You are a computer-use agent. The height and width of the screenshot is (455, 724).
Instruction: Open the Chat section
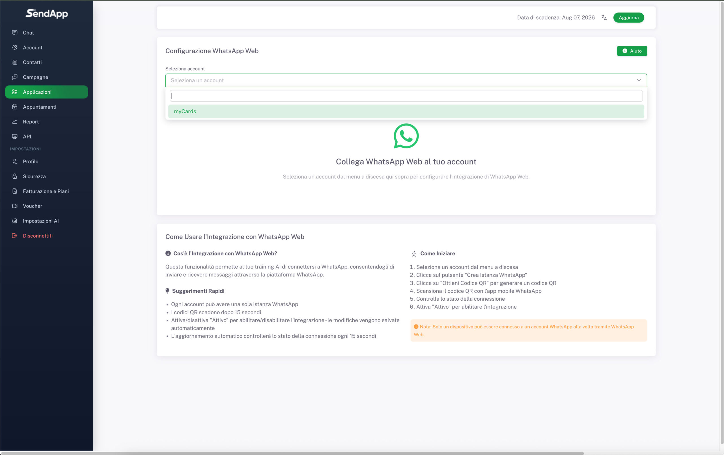[47, 33]
